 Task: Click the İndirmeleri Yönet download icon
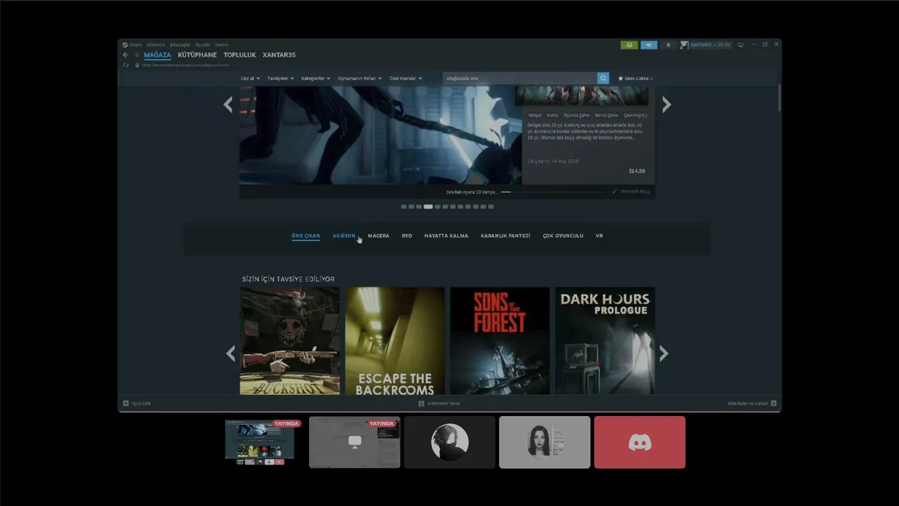[x=421, y=403]
